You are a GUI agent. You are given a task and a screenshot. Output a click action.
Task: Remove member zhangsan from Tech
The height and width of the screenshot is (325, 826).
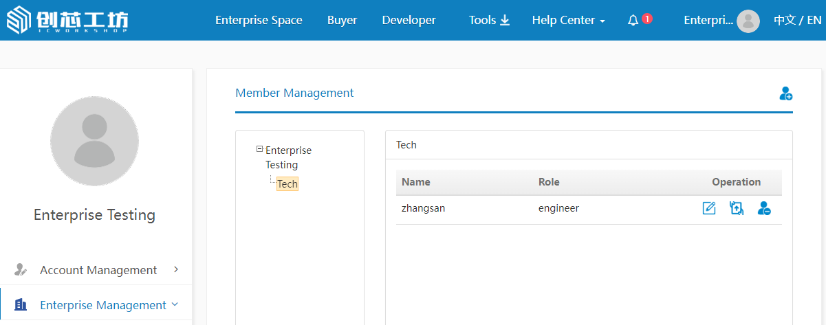click(764, 208)
